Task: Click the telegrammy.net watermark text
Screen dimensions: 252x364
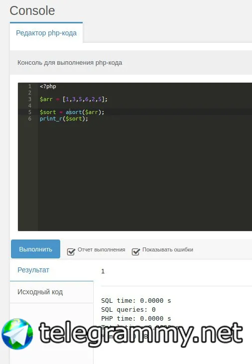Action: (x=141, y=334)
